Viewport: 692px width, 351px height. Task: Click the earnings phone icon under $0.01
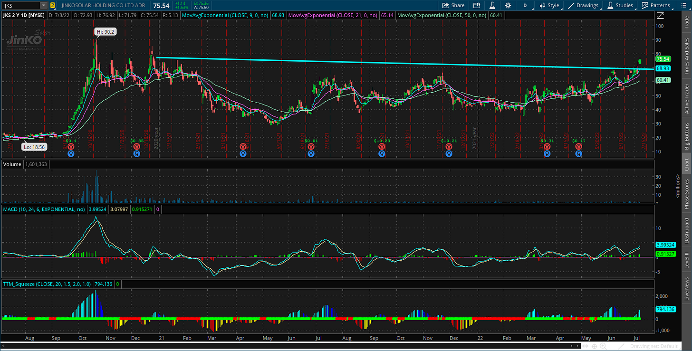tap(311, 147)
